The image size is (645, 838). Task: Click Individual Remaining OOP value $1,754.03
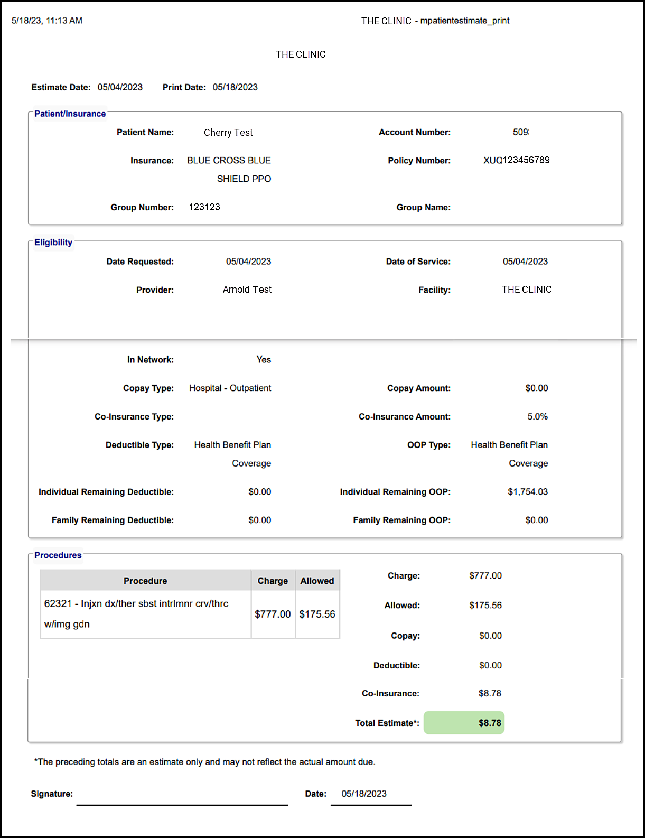[527, 492]
